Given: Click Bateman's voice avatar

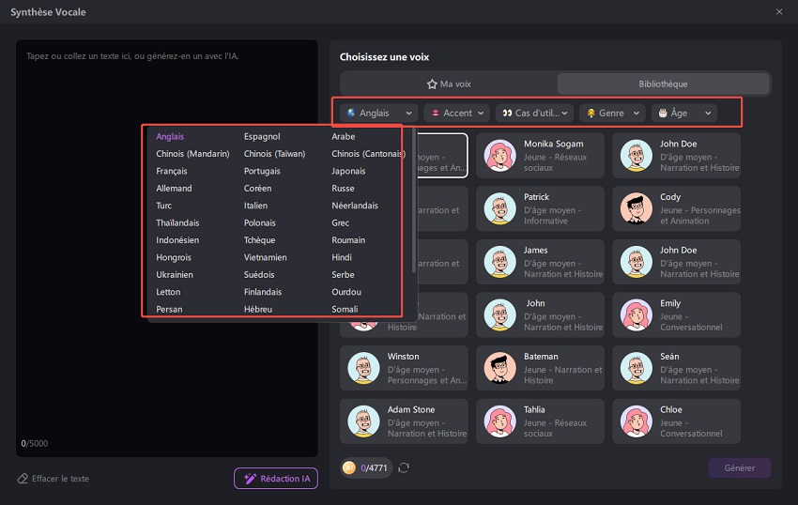Looking at the screenshot, I should [x=499, y=368].
